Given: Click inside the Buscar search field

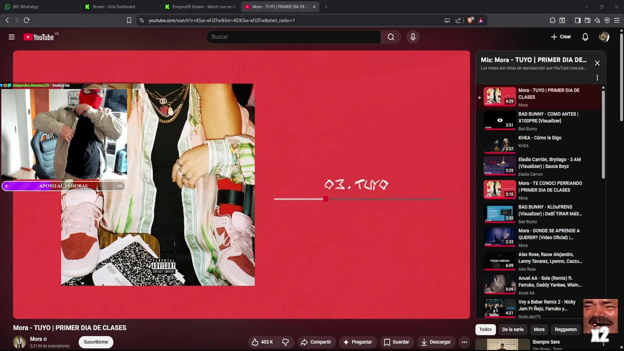Looking at the screenshot, I should click(294, 37).
